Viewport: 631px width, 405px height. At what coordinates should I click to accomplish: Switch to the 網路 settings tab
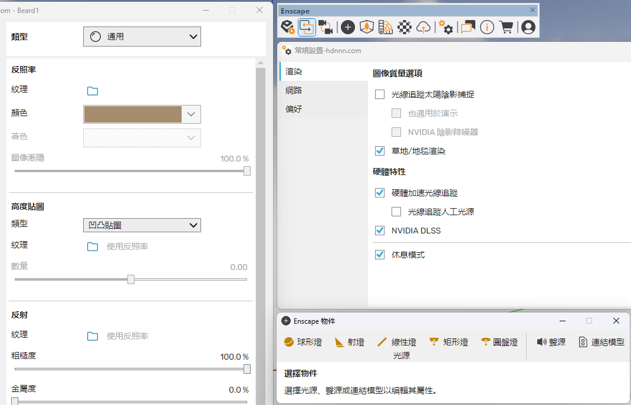click(294, 90)
